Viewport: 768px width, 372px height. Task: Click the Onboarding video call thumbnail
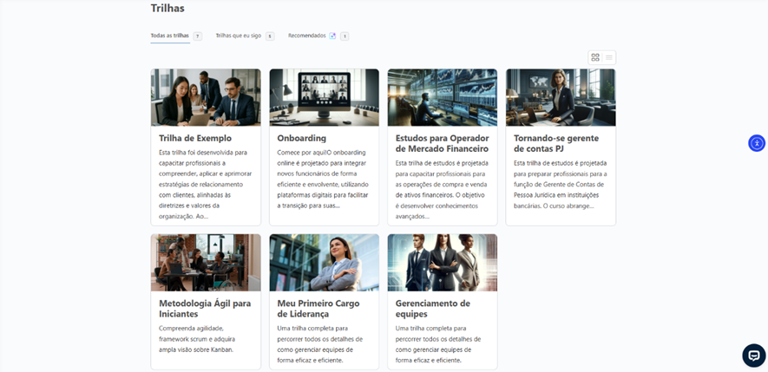coord(324,97)
